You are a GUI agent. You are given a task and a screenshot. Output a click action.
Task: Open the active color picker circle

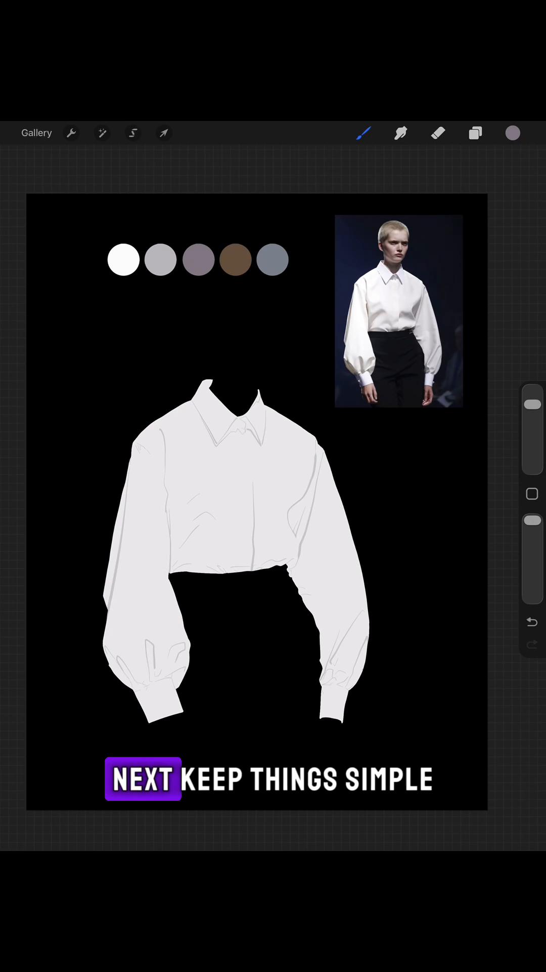click(513, 133)
